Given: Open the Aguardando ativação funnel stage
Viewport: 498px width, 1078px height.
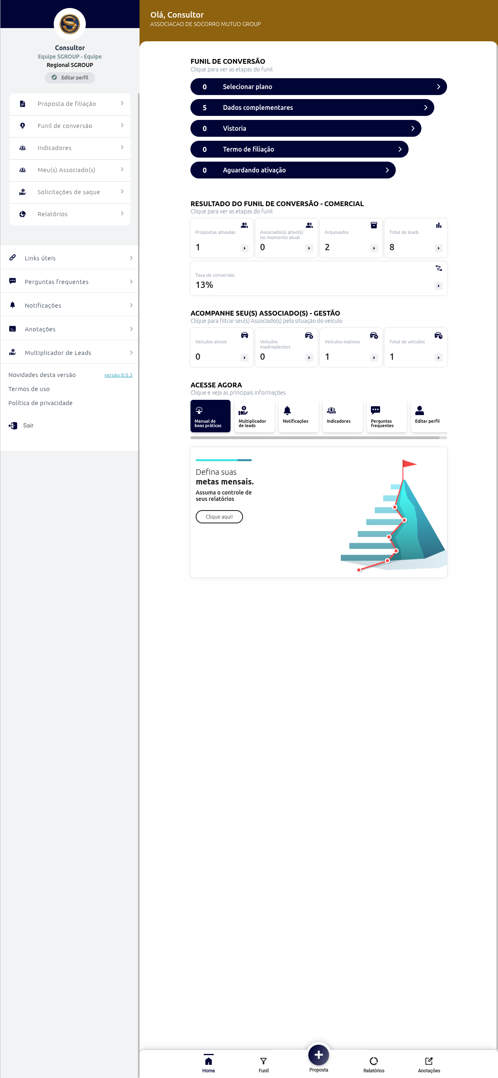Looking at the screenshot, I should click(293, 170).
